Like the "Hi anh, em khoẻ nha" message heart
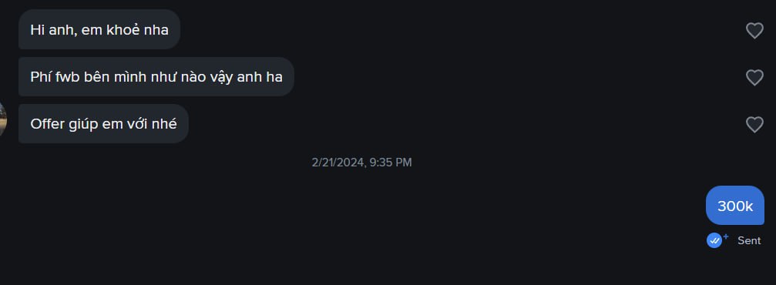The height and width of the screenshot is (285, 776). [754, 31]
